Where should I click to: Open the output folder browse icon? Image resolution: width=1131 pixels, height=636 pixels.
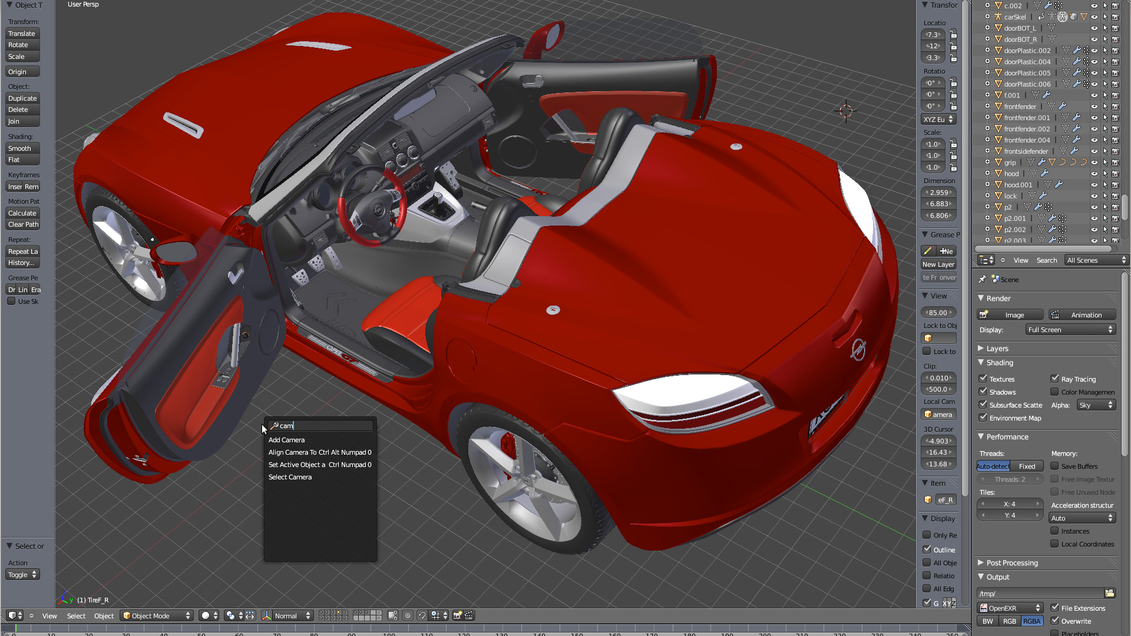tap(1110, 593)
